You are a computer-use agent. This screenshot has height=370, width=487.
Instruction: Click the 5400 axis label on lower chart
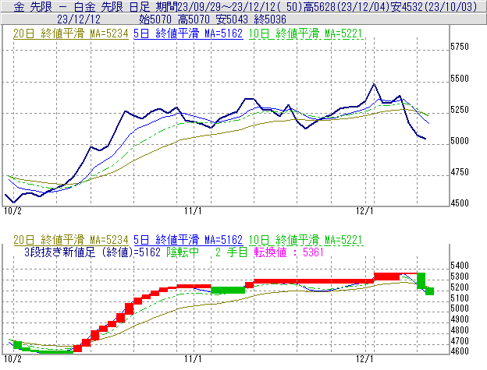(x=460, y=266)
